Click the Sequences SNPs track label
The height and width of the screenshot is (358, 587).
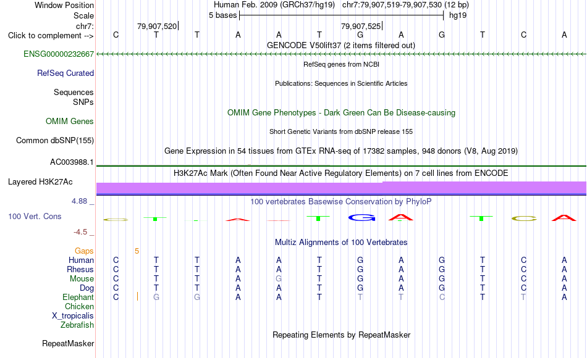pos(74,97)
